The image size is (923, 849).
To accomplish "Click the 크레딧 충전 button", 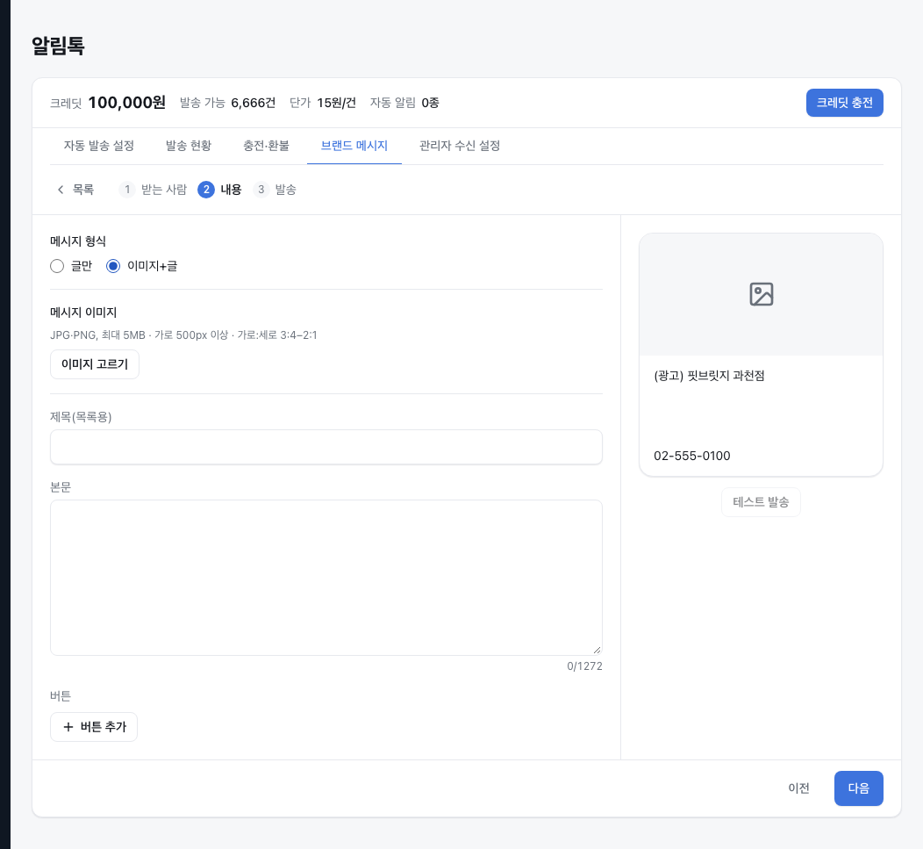I will coord(844,103).
